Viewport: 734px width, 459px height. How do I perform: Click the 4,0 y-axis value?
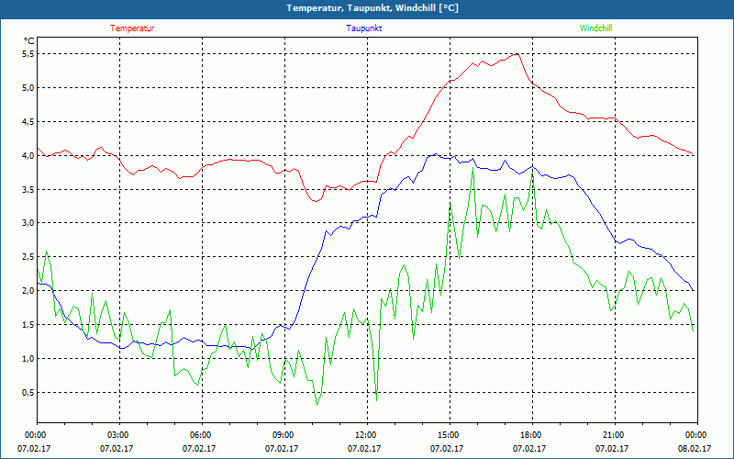coord(28,155)
